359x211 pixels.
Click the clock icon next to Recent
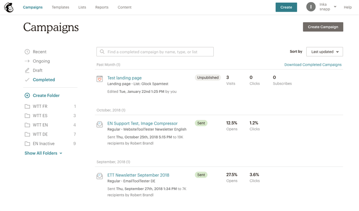tap(27, 52)
